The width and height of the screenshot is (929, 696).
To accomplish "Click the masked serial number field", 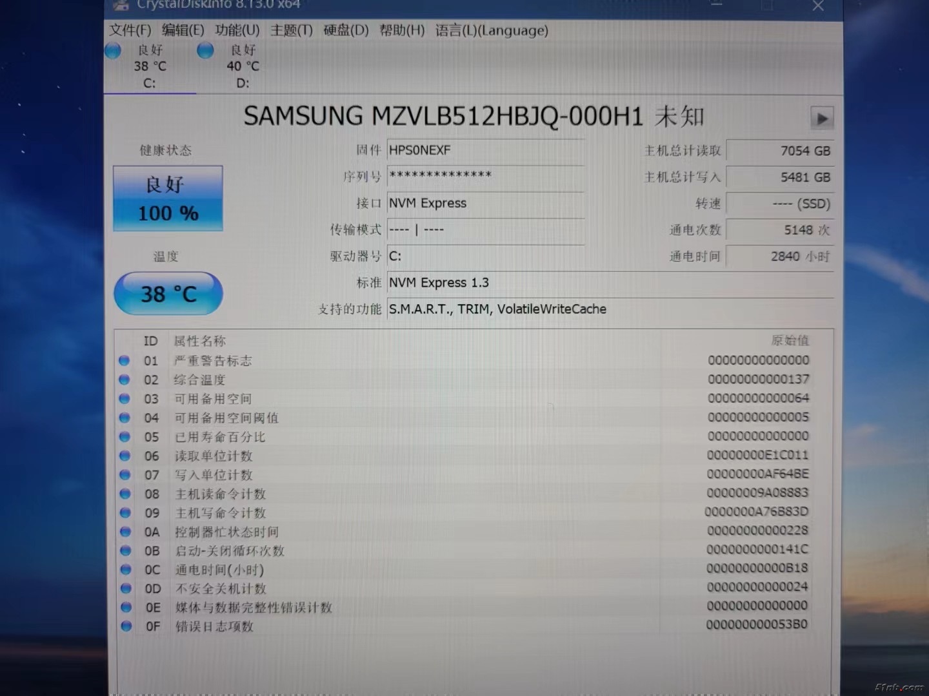I will coord(485,177).
